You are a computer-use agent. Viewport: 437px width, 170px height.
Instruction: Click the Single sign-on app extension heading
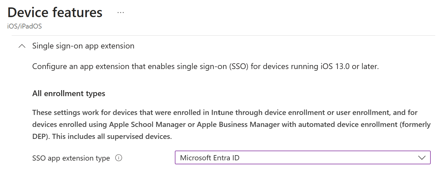pyautogui.click(x=83, y=46)
